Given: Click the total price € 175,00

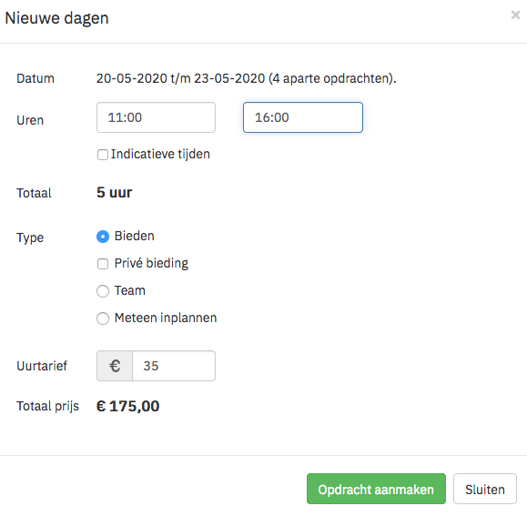Looking at the screenshot, I should coord(128,407).
